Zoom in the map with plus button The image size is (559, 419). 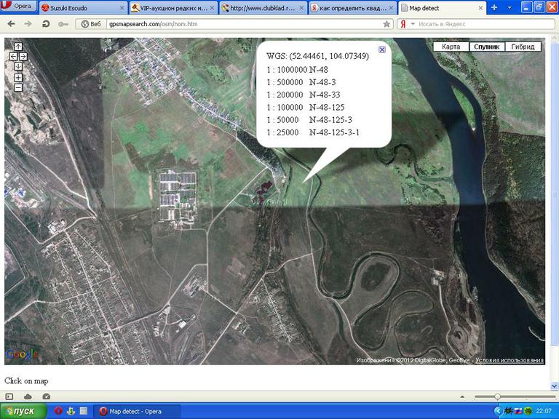pyautogui.click(x=18, y=77)
